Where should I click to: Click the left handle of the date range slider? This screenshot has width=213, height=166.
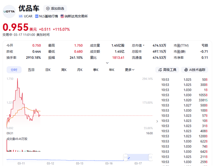(125, 157)
